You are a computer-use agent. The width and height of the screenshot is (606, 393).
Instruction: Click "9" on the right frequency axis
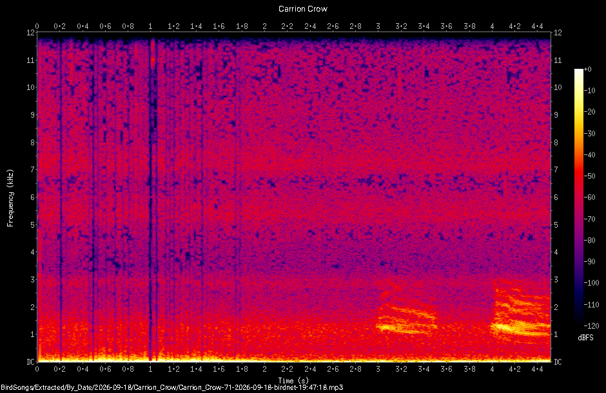coord(556,115)
